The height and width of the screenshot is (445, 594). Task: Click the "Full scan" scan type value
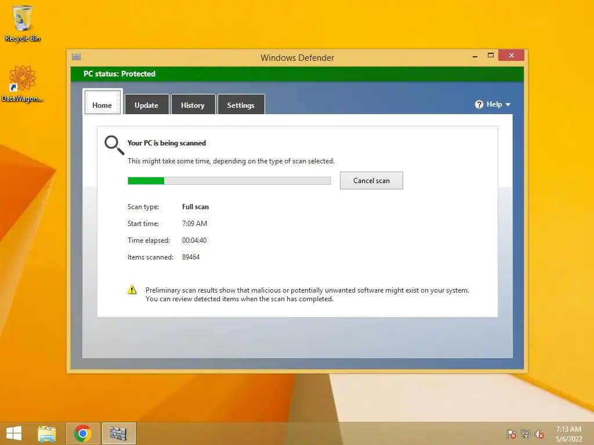(195, 207)
